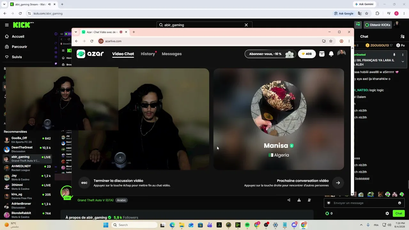
Task: Open GooBa_Off recommended channel
Action: click(x=27, y=140)
